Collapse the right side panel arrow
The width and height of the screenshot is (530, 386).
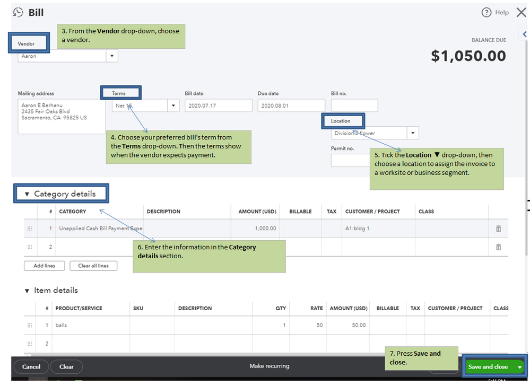[525, 34]
